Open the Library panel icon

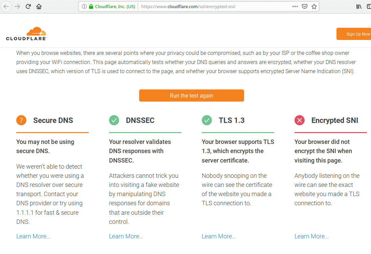click(x=358, y=6)
